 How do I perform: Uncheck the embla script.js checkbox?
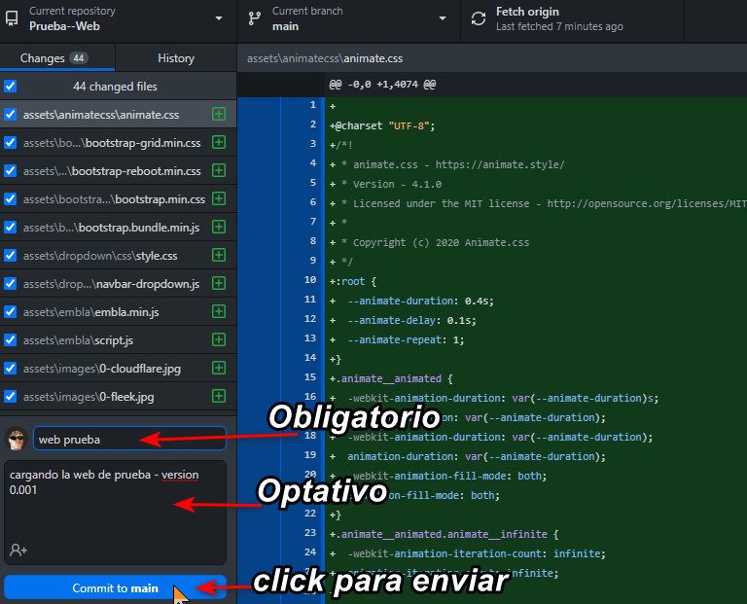click(10, 339)
